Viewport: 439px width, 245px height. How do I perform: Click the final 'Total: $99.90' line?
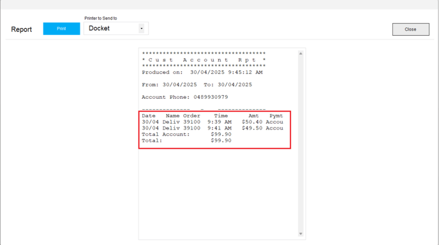[186, 140]
